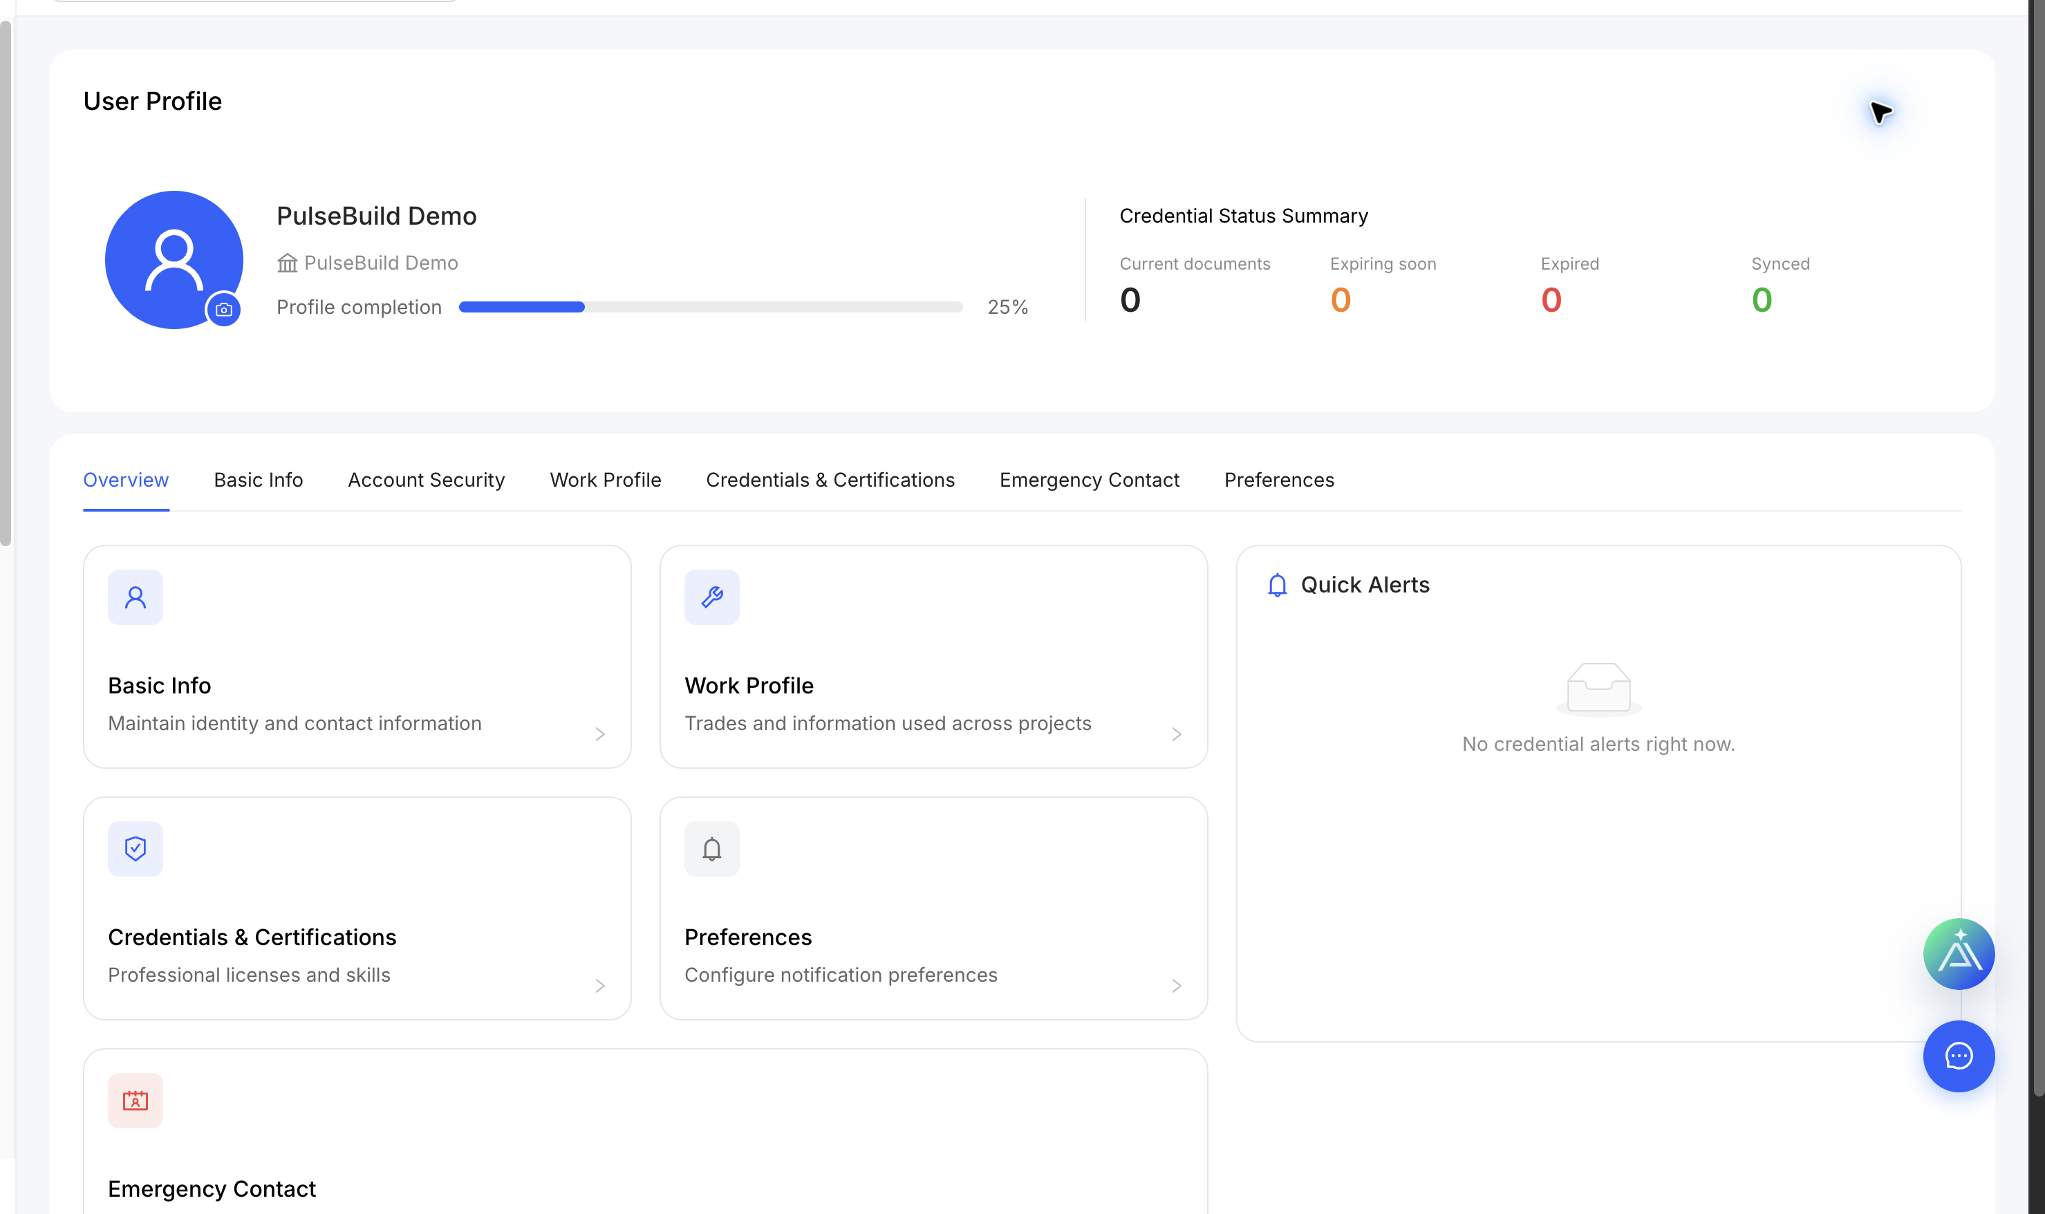Expand the Credentials & Certifications card chevron
The image size is (2045, 1214).
[x=599, y=986]
